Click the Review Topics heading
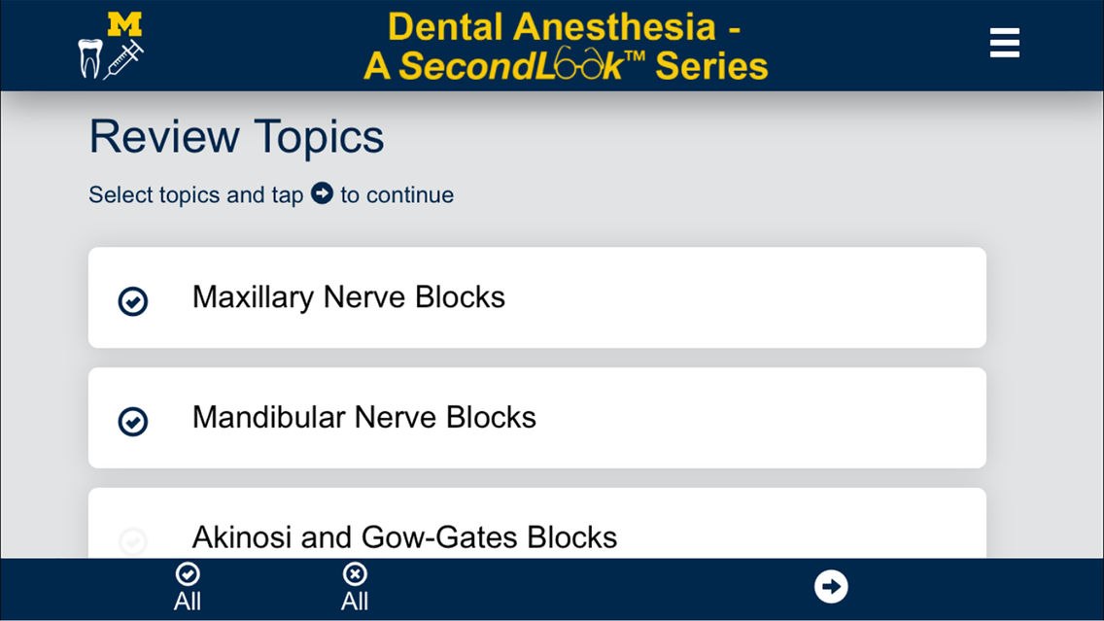Viewport: 1104px width, 621px height. pos(236,137)
